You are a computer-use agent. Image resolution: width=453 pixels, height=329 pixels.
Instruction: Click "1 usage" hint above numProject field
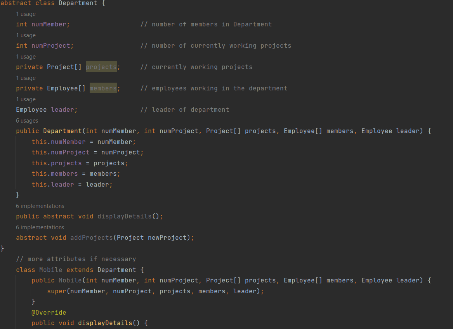pos(26,35)
